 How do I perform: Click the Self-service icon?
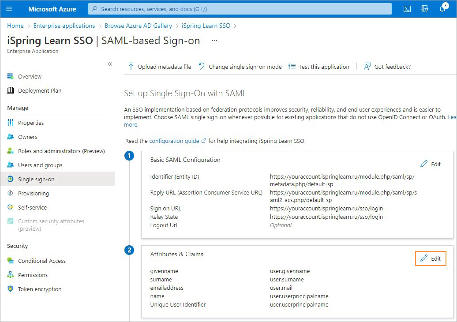coord(10,207)
